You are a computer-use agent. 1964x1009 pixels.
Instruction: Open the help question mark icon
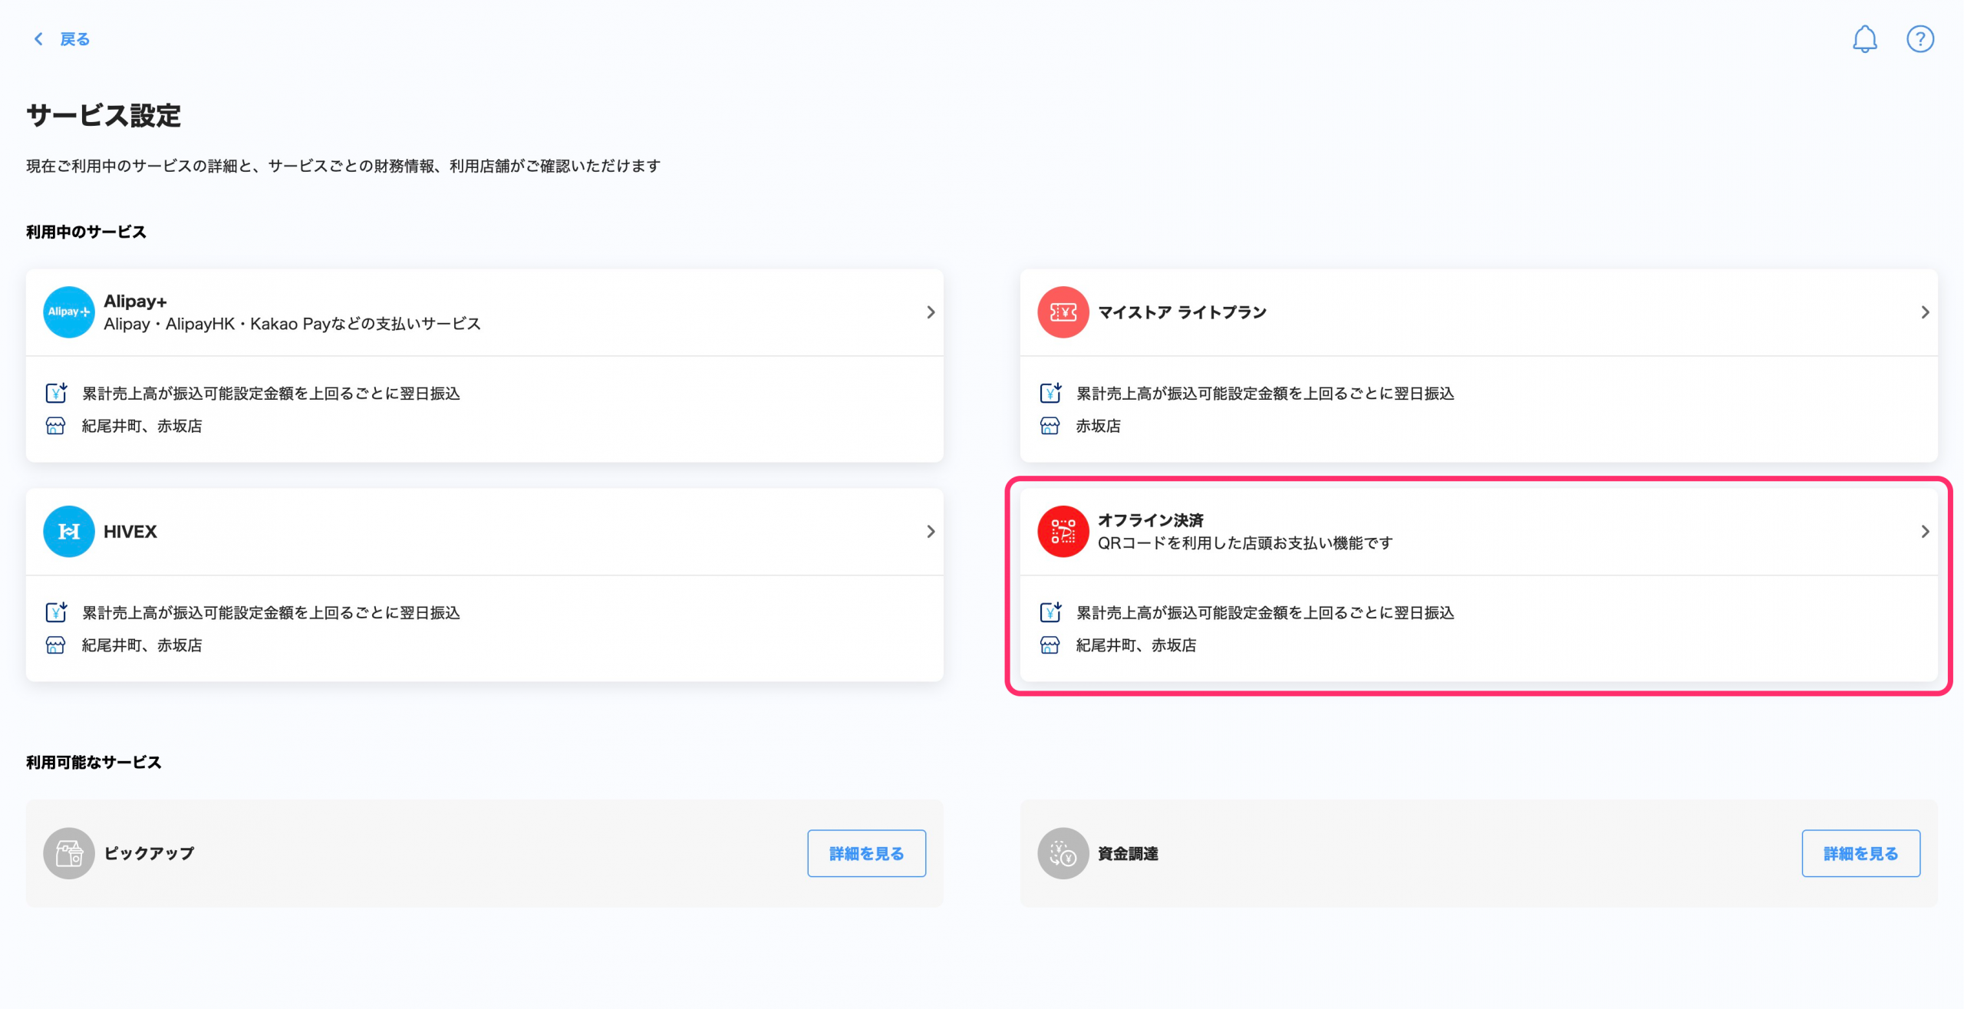tap(1920, 39)
